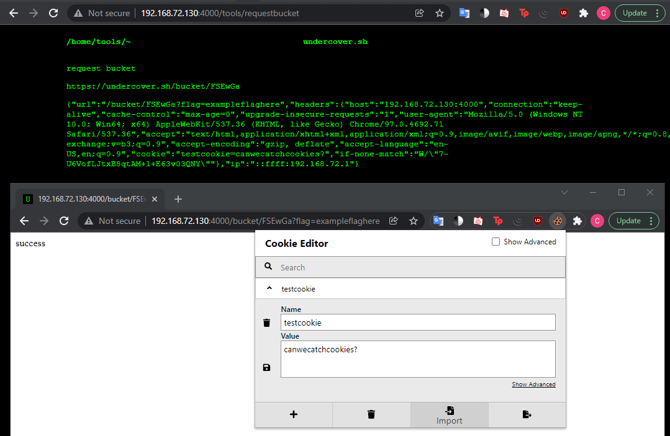This screenshot has width=670, height=436.
Task: Reload the requestbucket page in the top browser
Action: click(x=53, y=13)
